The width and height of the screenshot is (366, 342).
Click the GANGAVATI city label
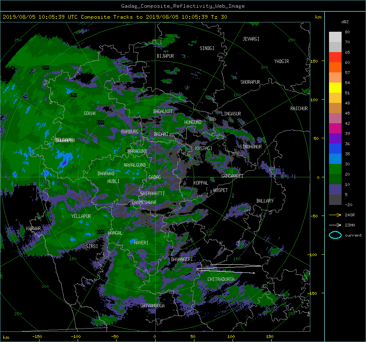232,176
